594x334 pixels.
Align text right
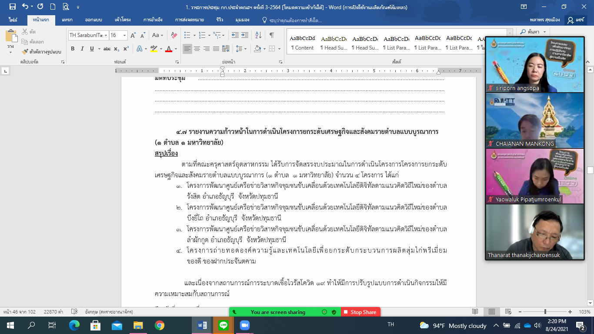(x=206, y=49)
